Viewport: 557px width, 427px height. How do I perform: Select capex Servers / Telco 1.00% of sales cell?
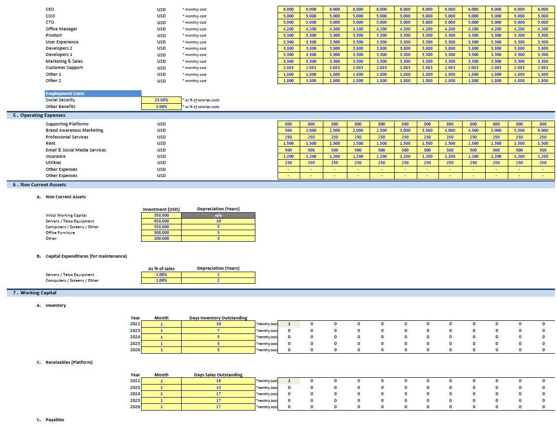tap(161, 275)
